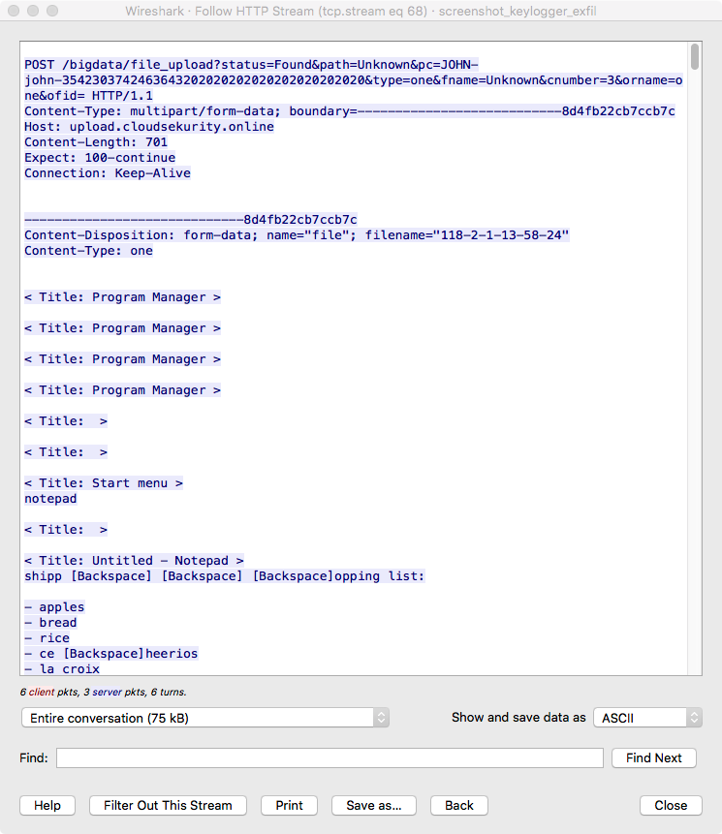Click the '< Title: Start menu >' line
The image size is (722, 834).
(x=104, y=483)
